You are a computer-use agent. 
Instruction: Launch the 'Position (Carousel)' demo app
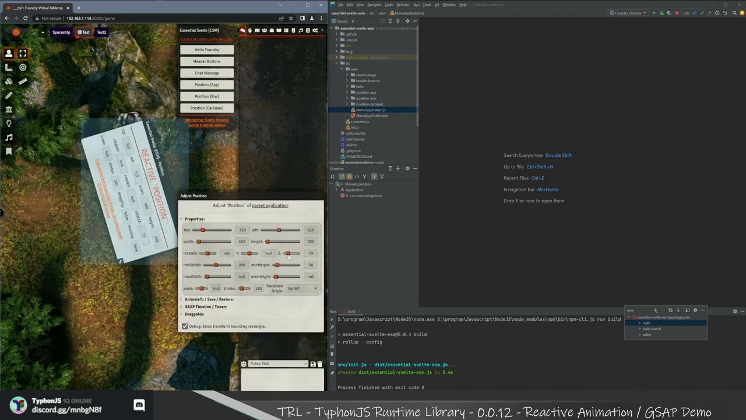tap(206, 108)
